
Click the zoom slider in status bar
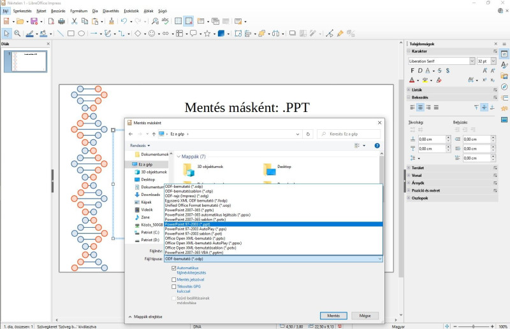(473, 326)
